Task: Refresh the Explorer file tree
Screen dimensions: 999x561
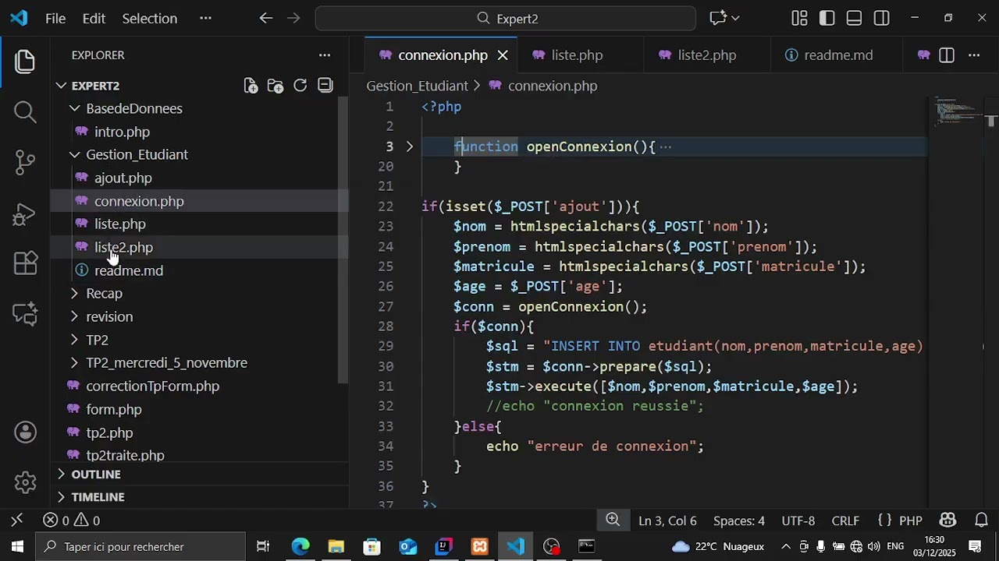Action: coord(300,86)
